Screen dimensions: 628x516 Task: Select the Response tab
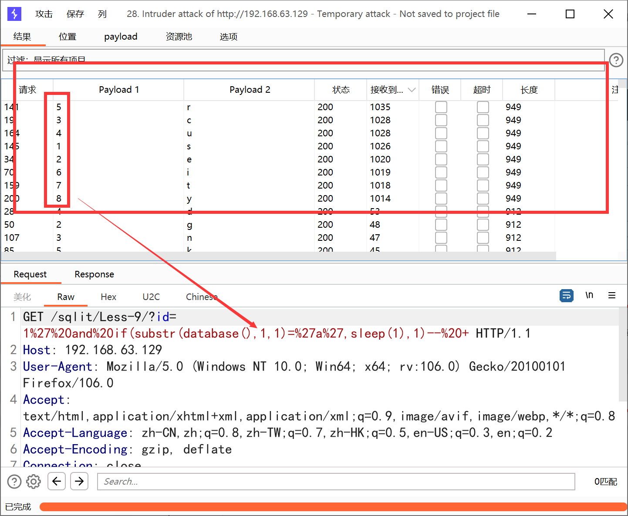point(95,274)
